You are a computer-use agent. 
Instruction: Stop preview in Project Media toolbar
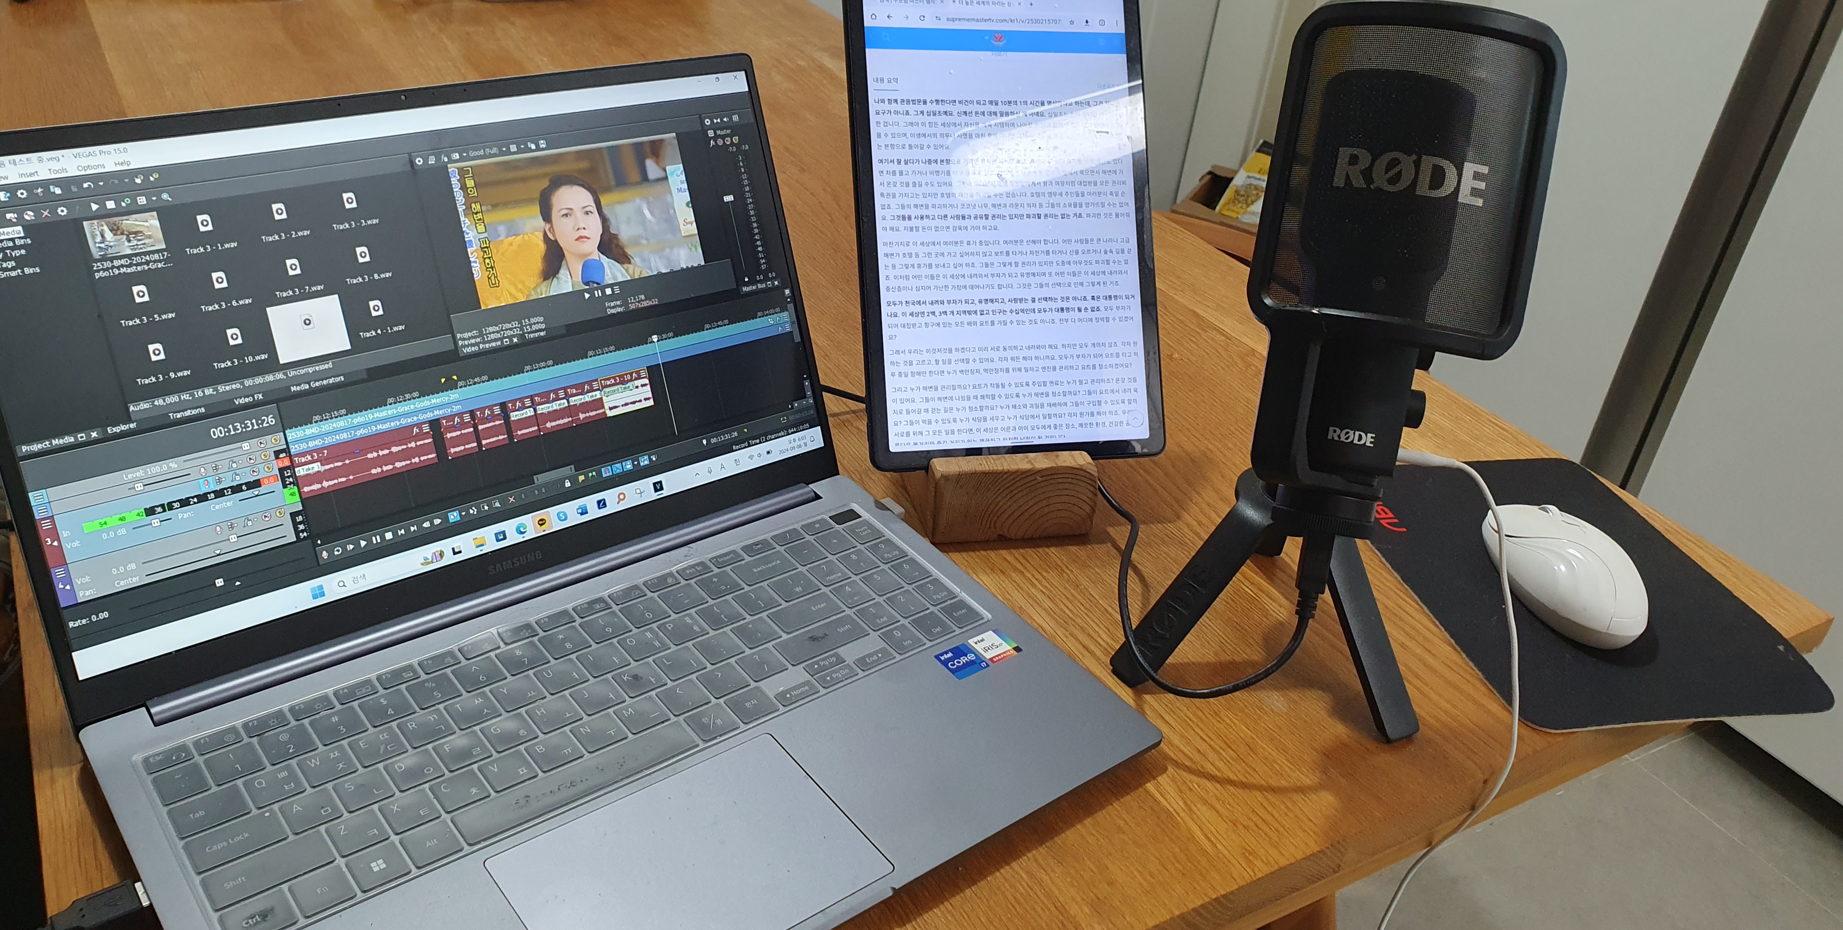click(x=111, y=204)
